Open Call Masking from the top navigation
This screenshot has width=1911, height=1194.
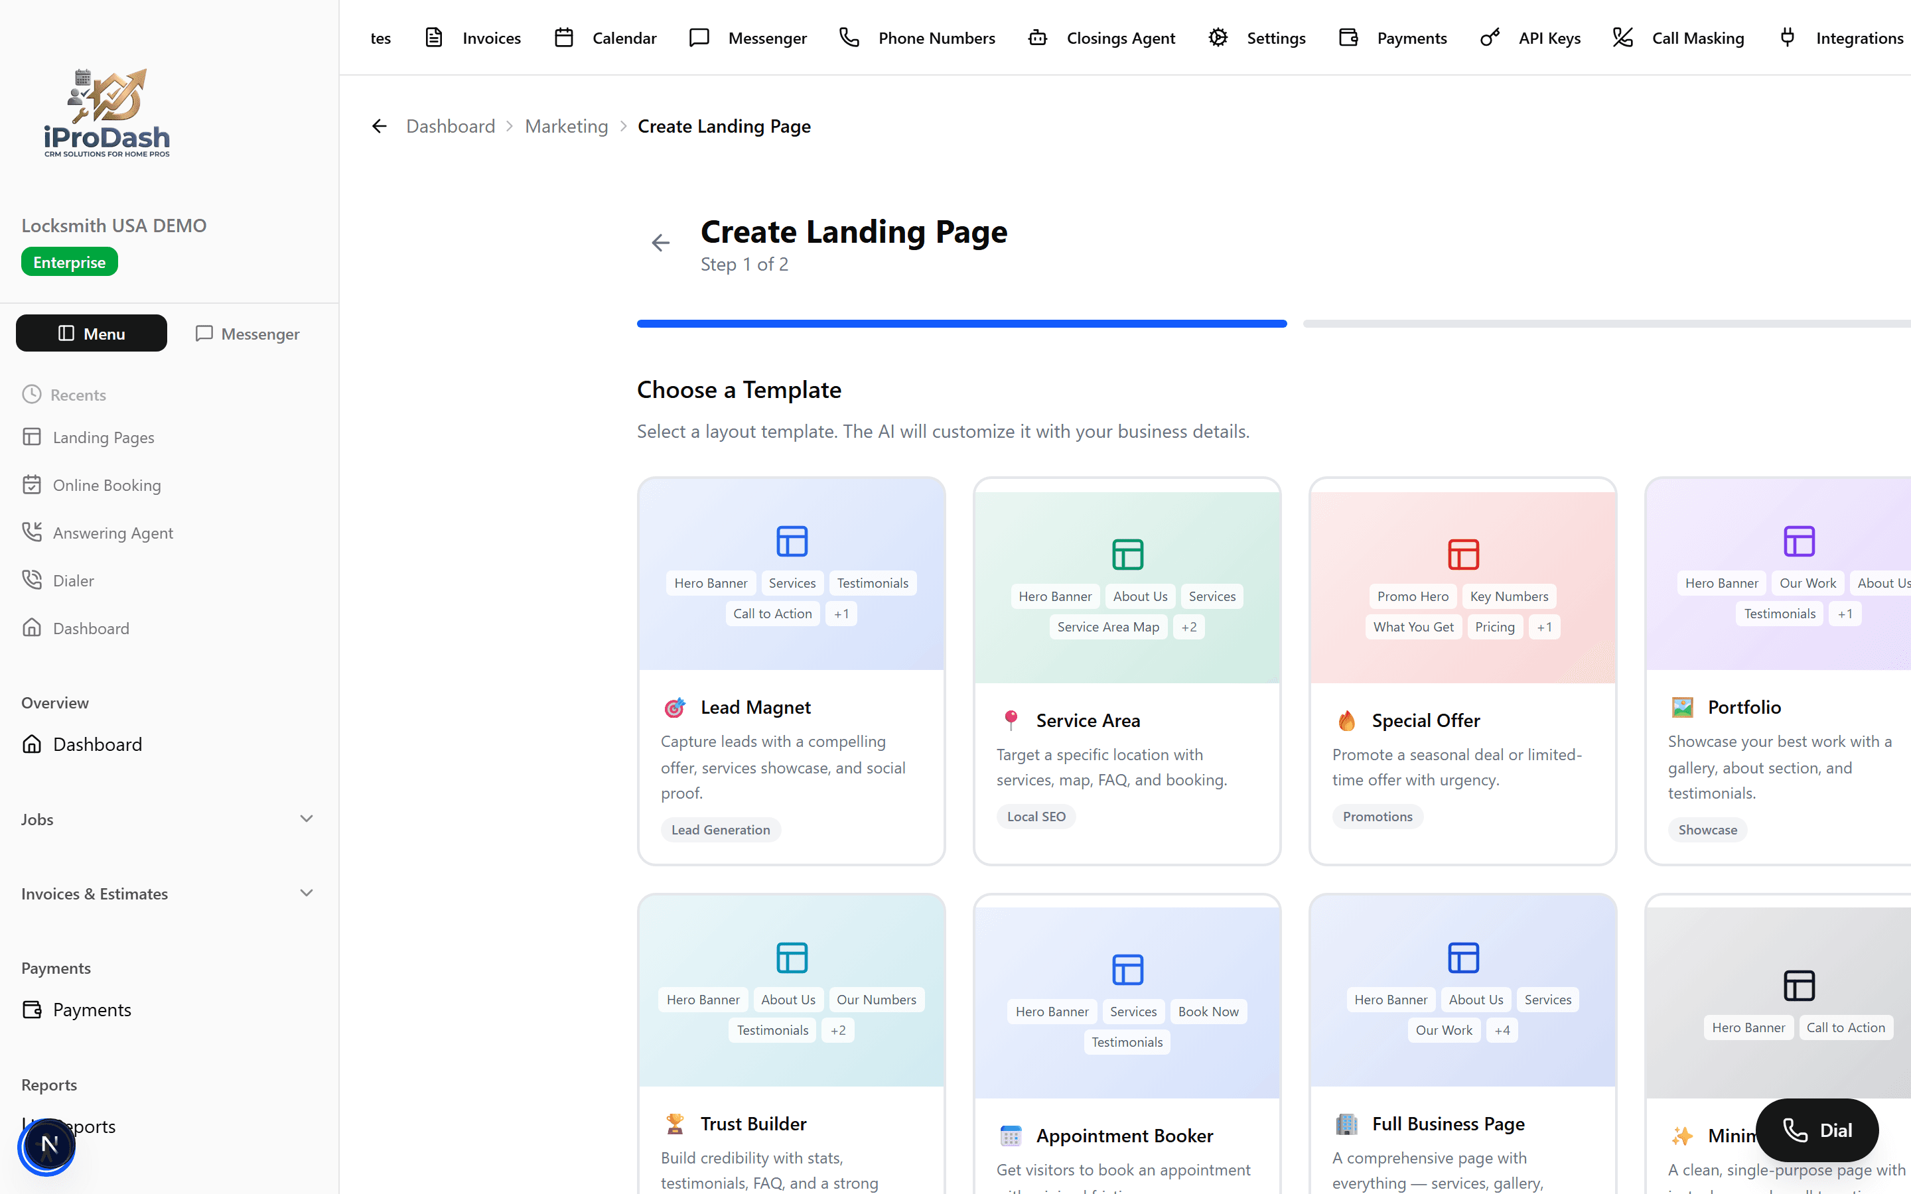(1679, 38)
